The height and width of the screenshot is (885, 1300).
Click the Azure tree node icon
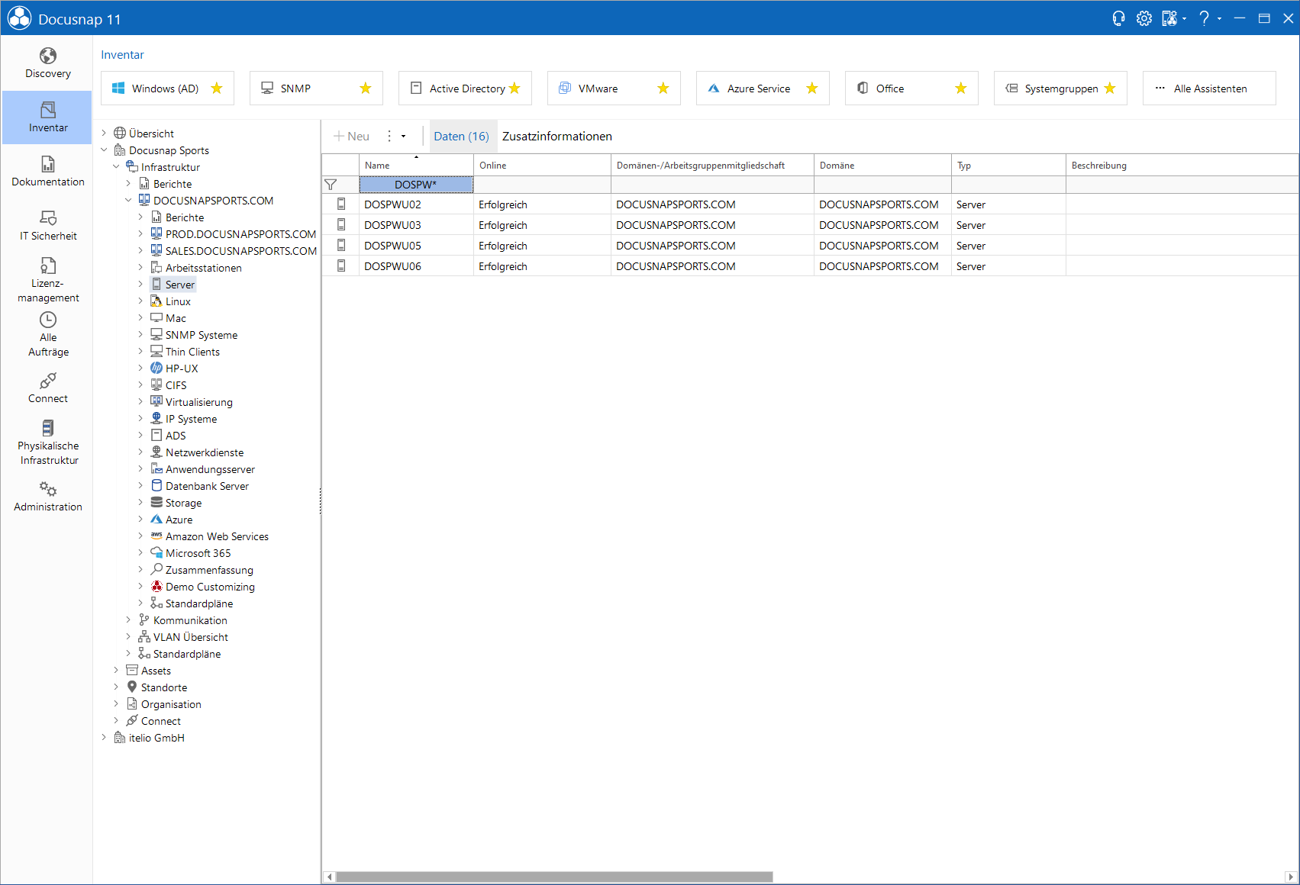click(156, 520)
